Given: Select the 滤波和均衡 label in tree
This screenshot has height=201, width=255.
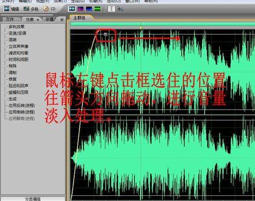Looking at the screenshot, I should [x=19, y=53].
